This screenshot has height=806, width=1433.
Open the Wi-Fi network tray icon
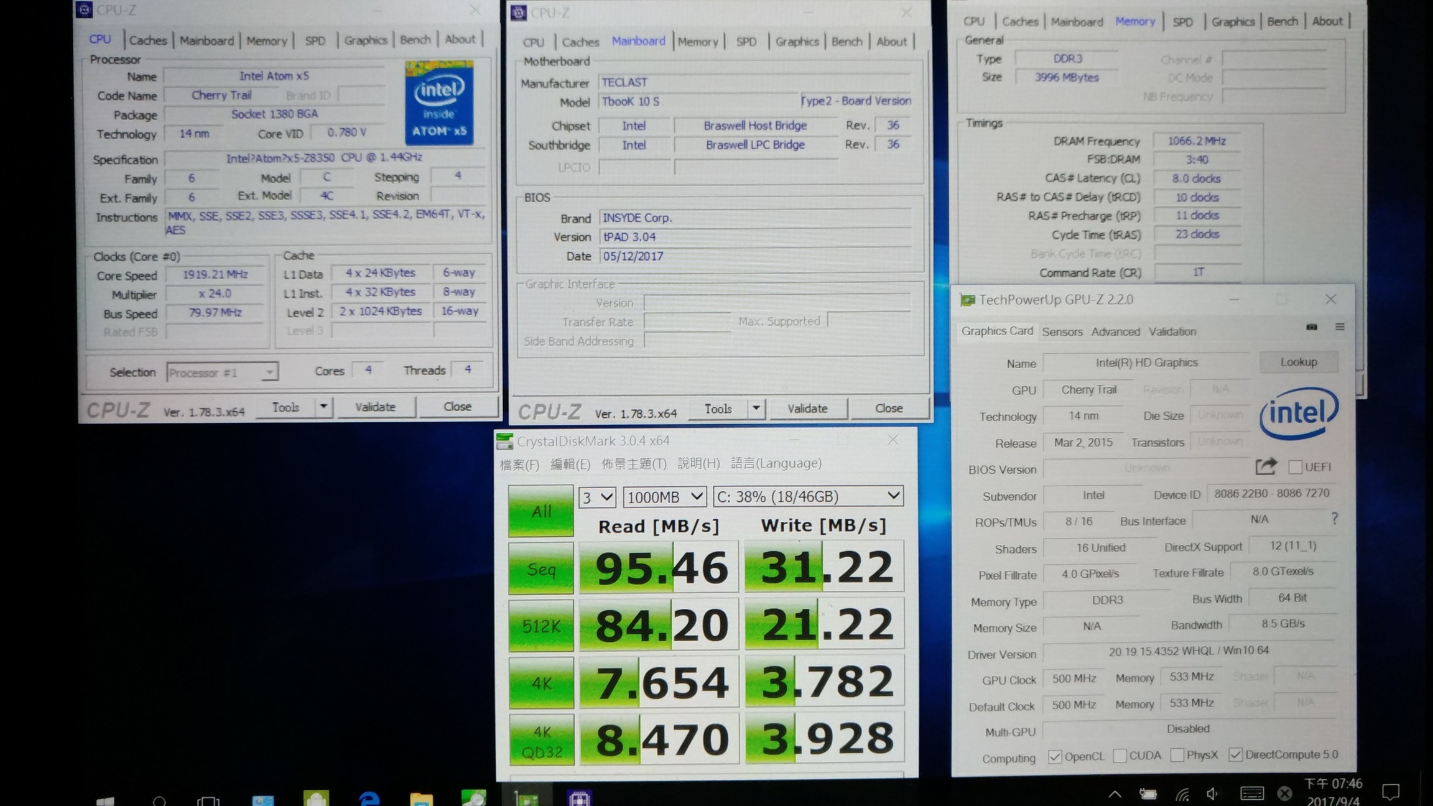pyautogui.click(x=1182, y=794)
